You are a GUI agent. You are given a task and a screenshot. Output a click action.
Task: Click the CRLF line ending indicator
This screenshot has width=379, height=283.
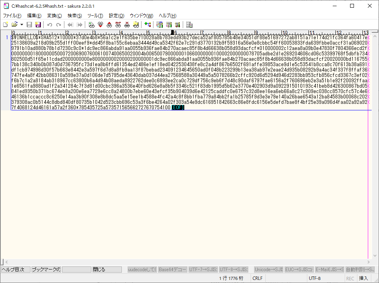pos(257,278)
